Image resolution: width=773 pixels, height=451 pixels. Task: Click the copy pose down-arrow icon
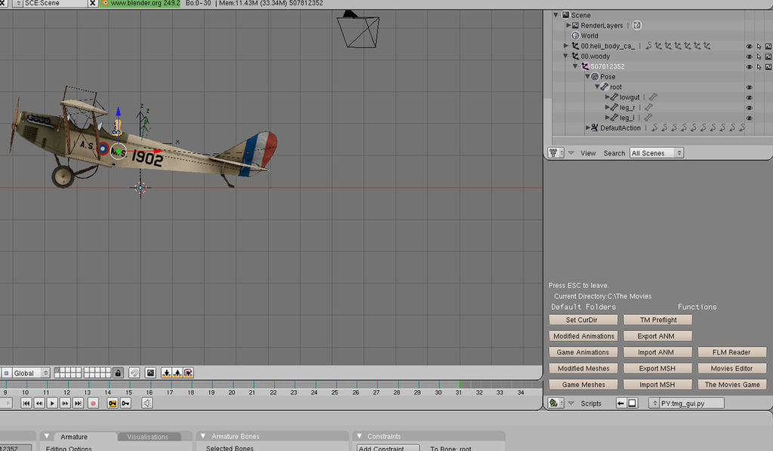[x=167, y=373]
